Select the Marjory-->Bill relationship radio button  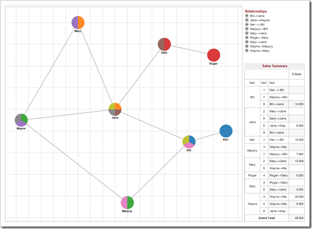click(247, 29)
